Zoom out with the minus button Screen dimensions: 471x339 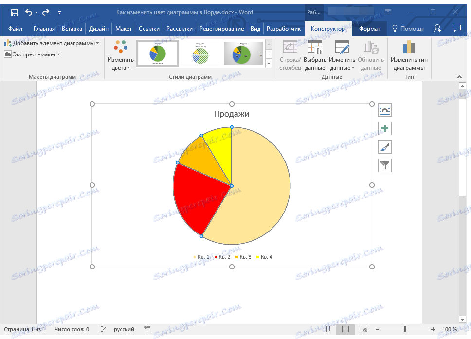tap(377, 329)
